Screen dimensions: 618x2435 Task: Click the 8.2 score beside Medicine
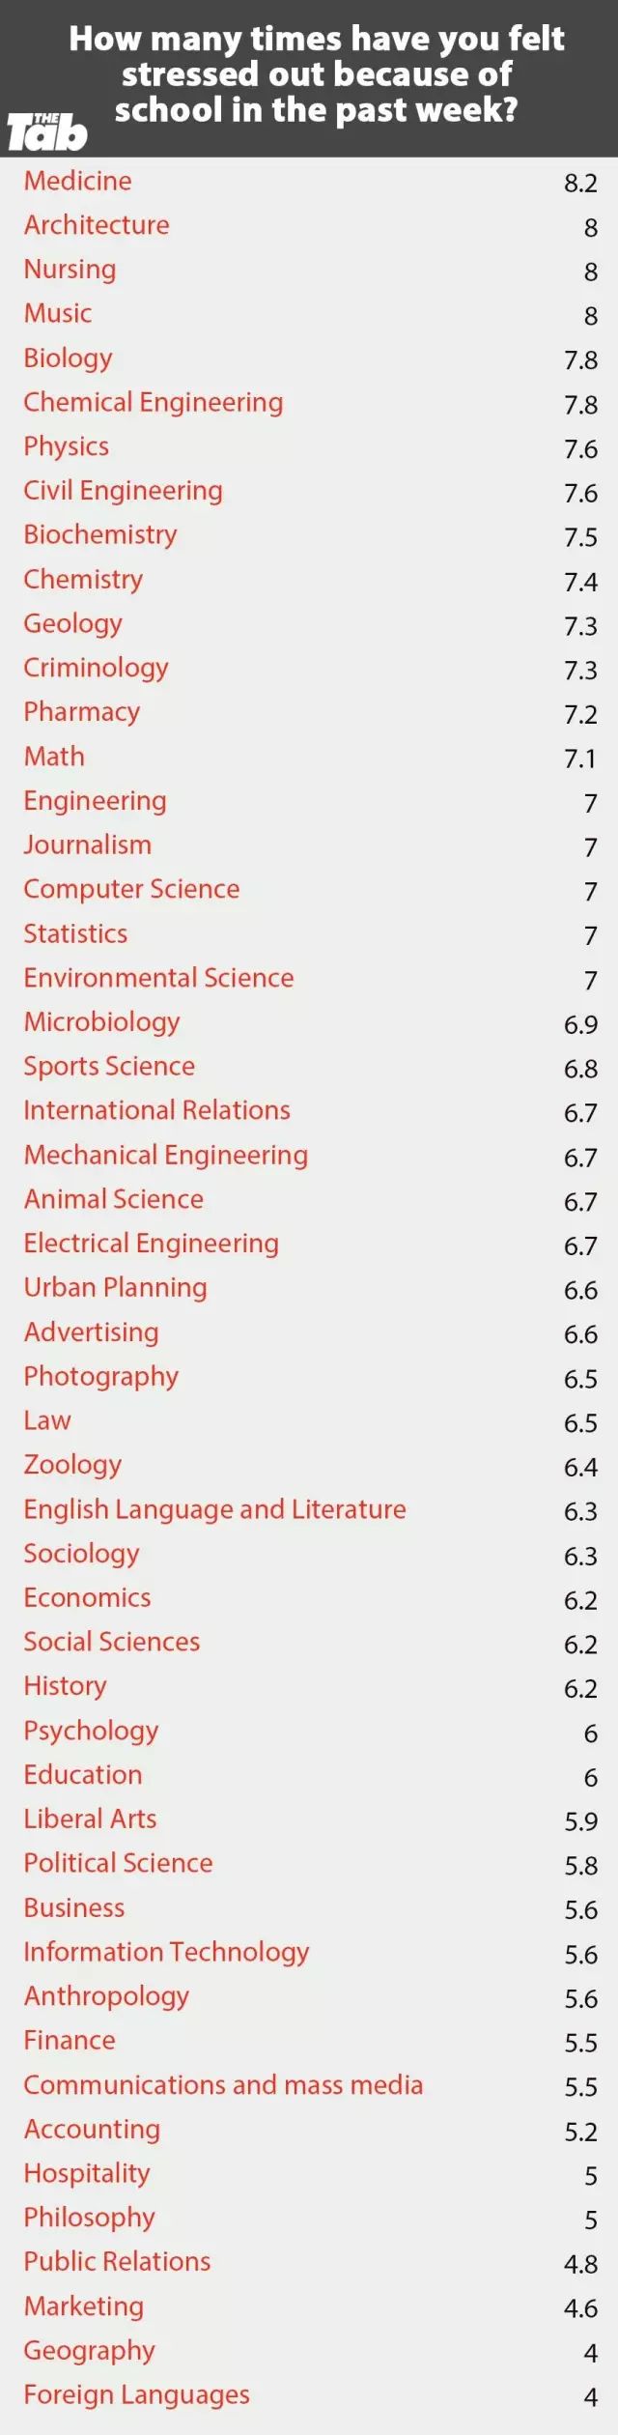580,184
